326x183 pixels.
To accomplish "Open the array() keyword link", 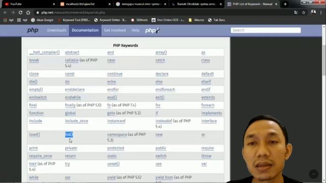I will (161, 52).
